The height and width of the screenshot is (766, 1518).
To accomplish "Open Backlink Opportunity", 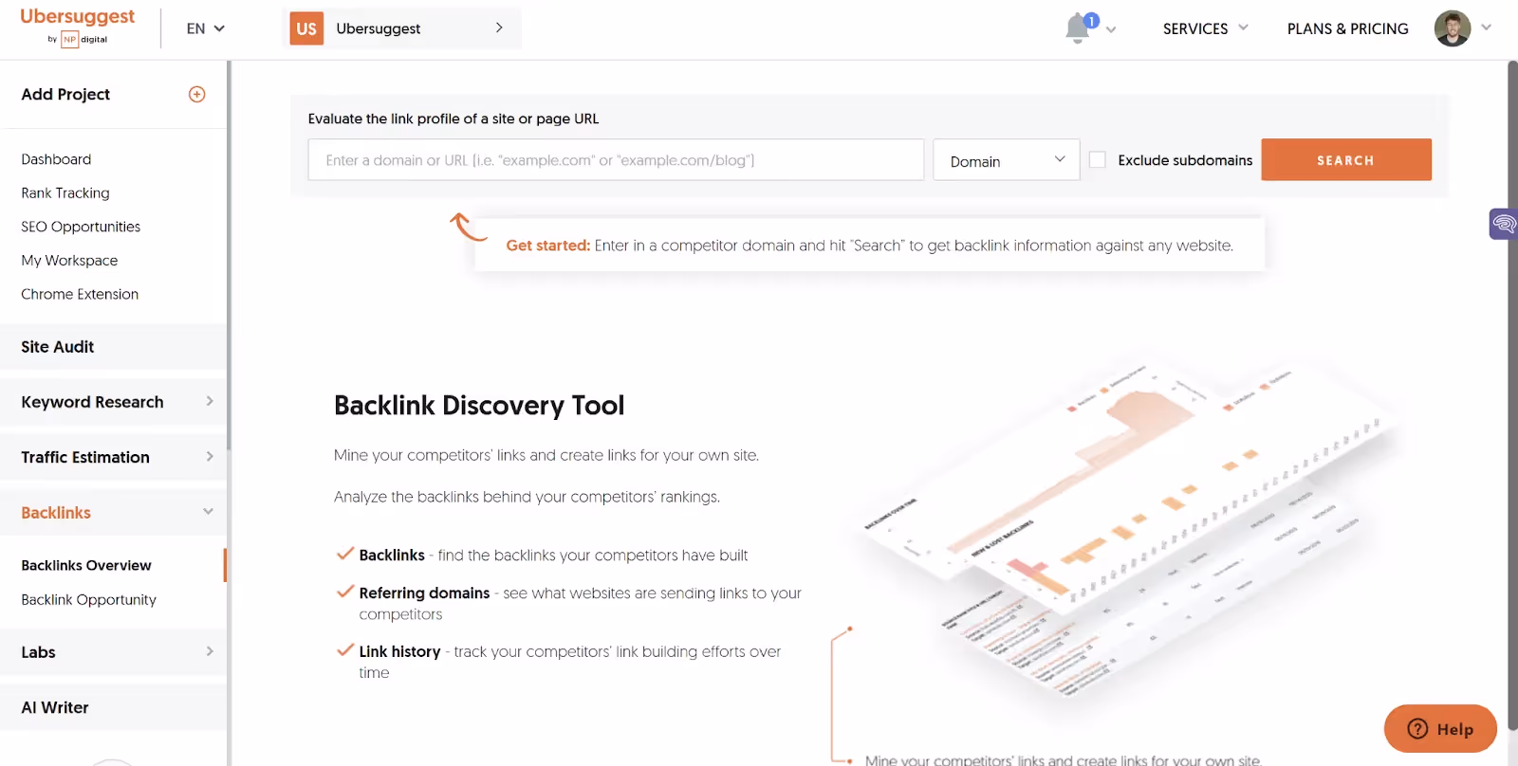I will coord(88,599).
